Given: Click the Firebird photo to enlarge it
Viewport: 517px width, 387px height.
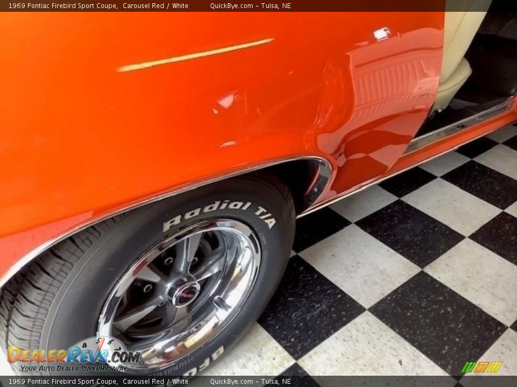Looking at the screenshot, I should 258,193.
